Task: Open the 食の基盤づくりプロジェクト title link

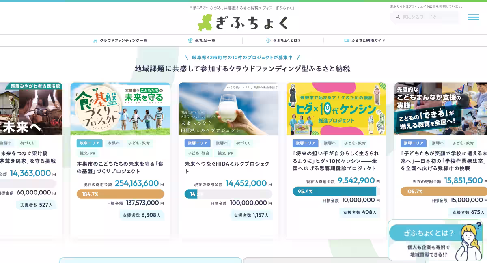Action: [x=120, y=167]
